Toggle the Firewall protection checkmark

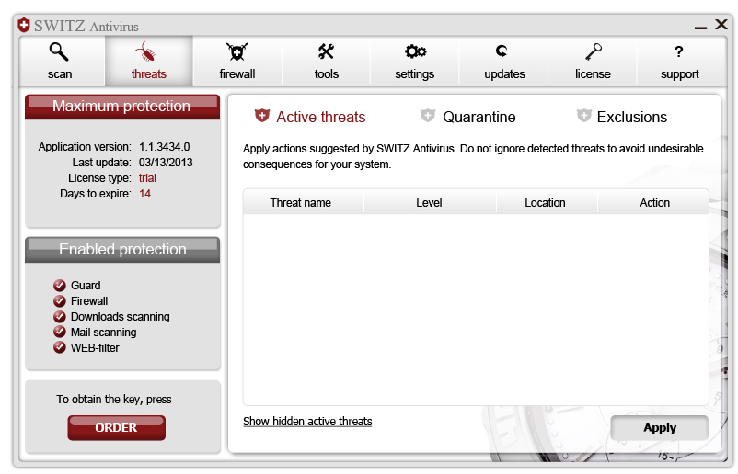60,301
